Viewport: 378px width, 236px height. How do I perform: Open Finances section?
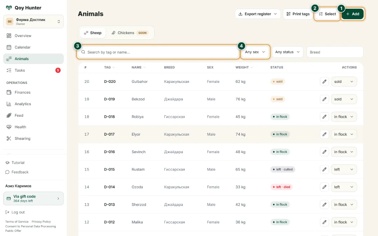click(x=34, y=92)
